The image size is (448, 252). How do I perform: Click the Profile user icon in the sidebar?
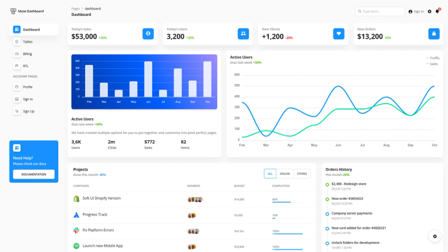pyautogui.click(x=17, y=87)
